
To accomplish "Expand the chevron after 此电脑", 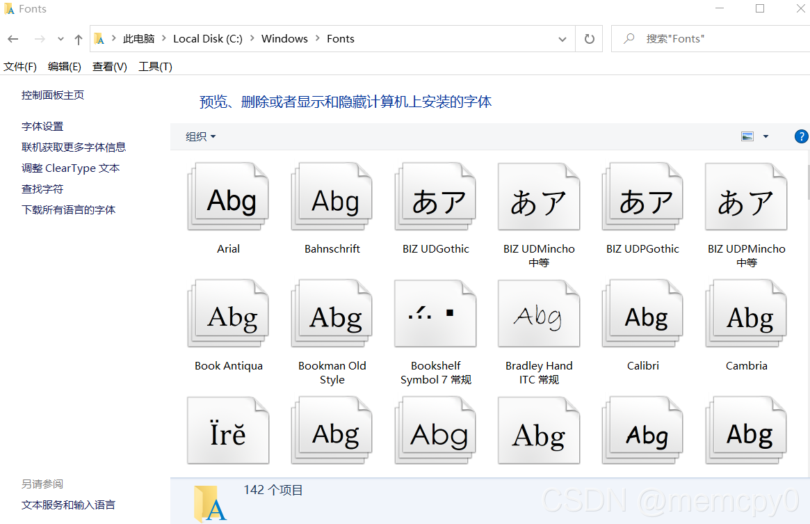I will click(164, 38).
